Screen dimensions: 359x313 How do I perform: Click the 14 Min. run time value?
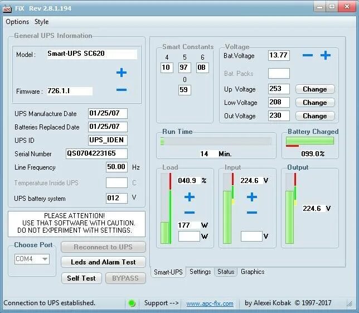point(216,154)
